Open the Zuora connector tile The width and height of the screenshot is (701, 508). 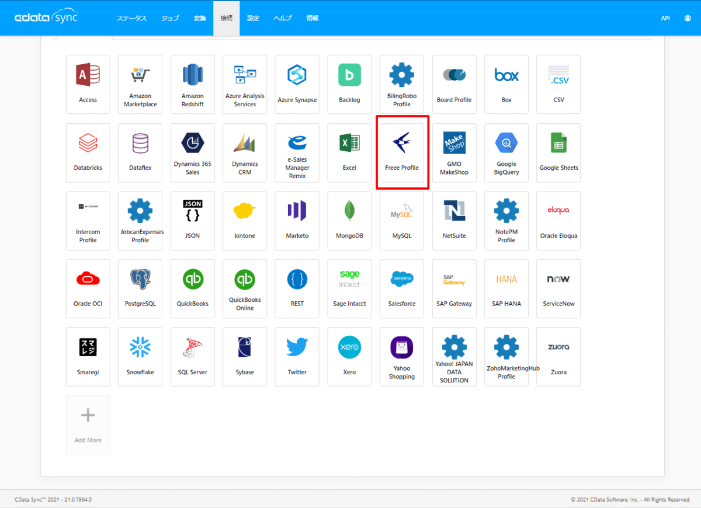[x=558, y=357]
